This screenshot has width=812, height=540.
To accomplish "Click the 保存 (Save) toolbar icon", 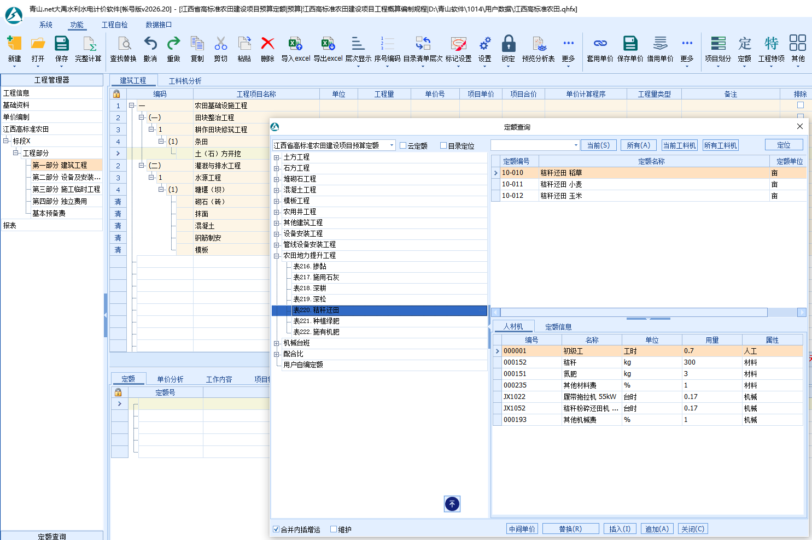I will pos(61,44).
